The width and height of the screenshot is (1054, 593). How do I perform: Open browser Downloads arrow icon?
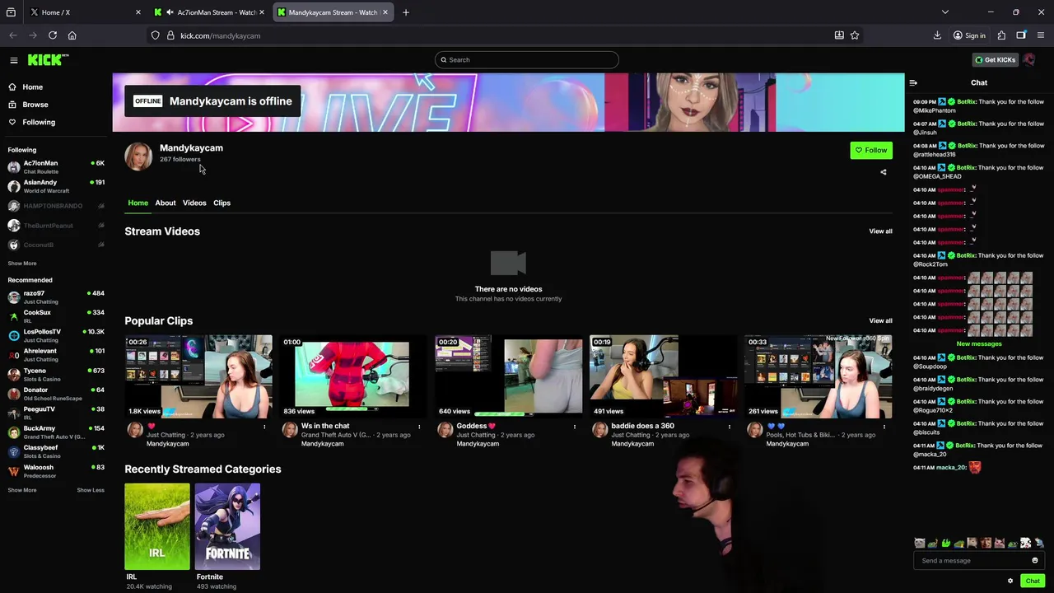click(x=937, y=35)
